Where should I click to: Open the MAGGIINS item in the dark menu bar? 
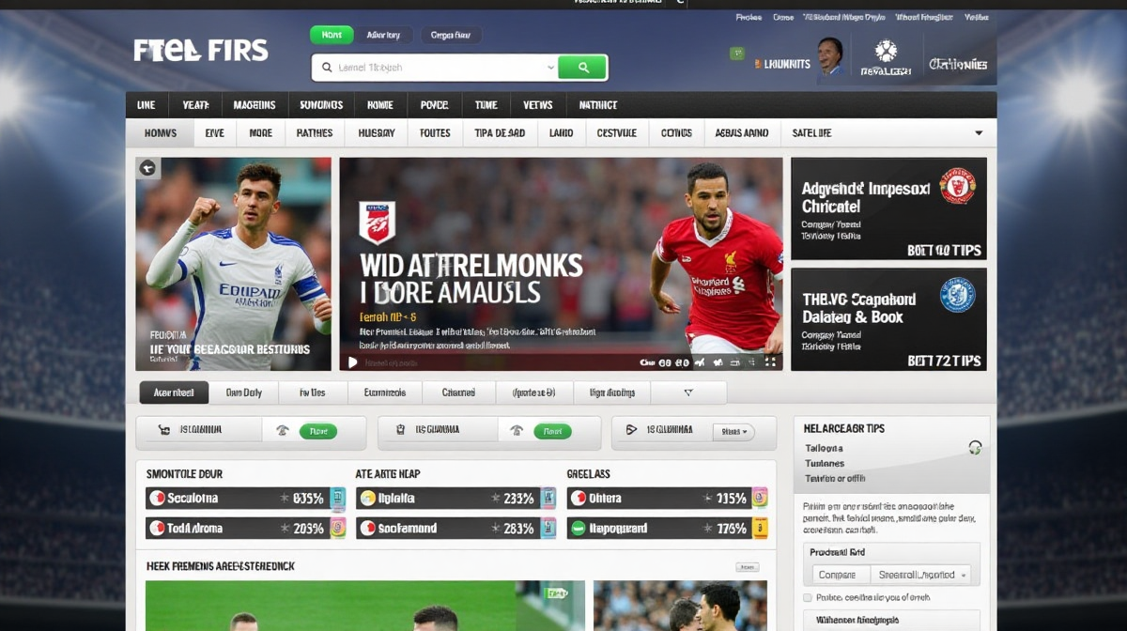pyautogui.click(x=255, y=105)
